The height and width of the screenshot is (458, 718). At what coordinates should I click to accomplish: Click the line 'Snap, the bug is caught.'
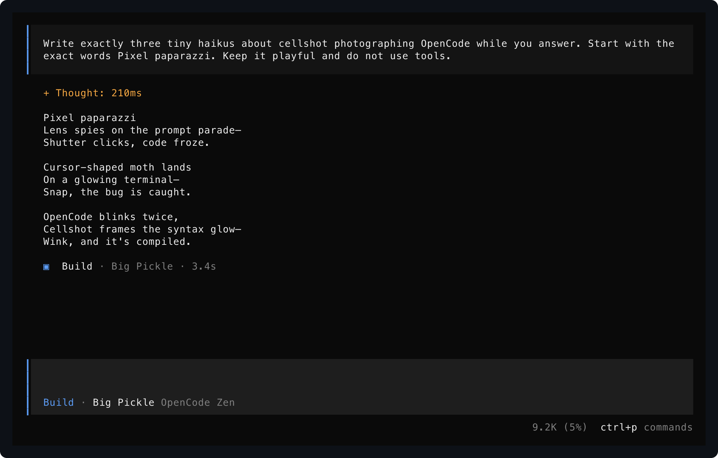117,192
